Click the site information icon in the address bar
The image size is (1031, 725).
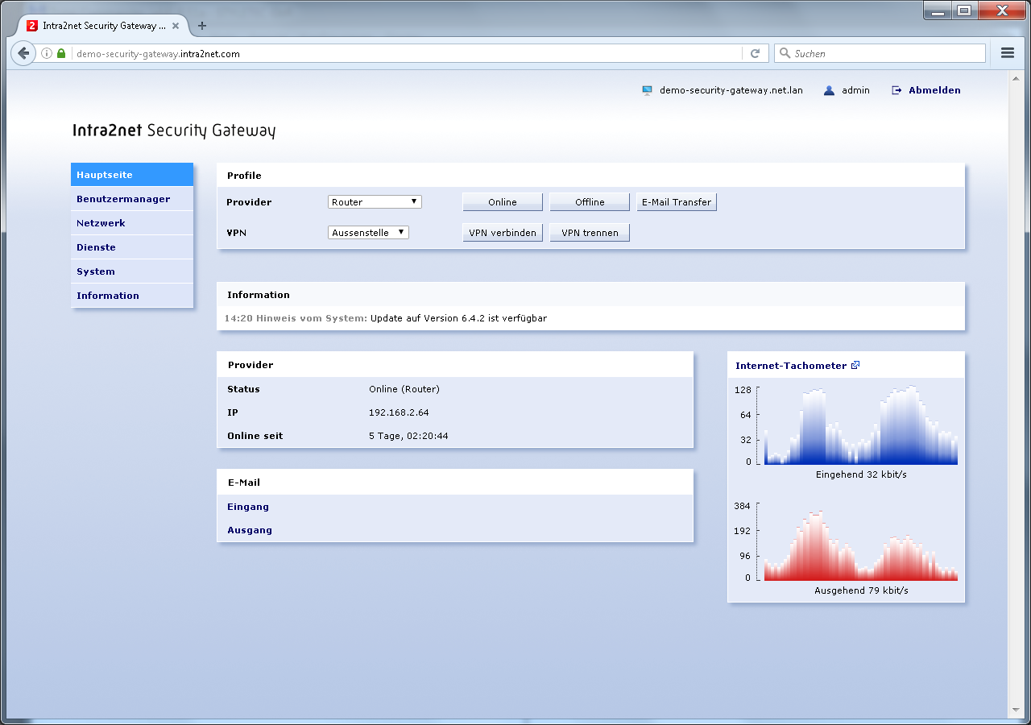point(47,54)
